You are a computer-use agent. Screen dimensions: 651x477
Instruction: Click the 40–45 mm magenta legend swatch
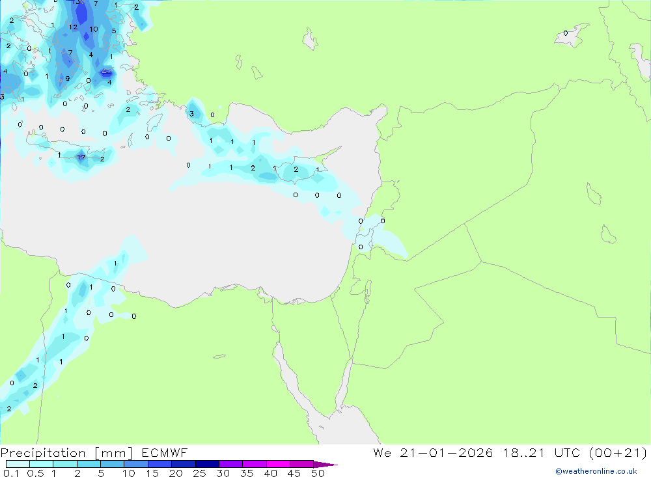278,464
